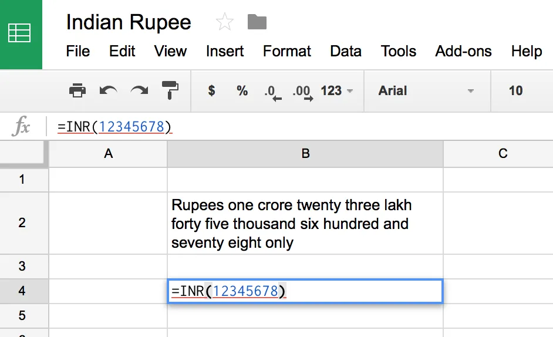Select column C header
This screenshot has height=337, width=553.
coord(498,153)
